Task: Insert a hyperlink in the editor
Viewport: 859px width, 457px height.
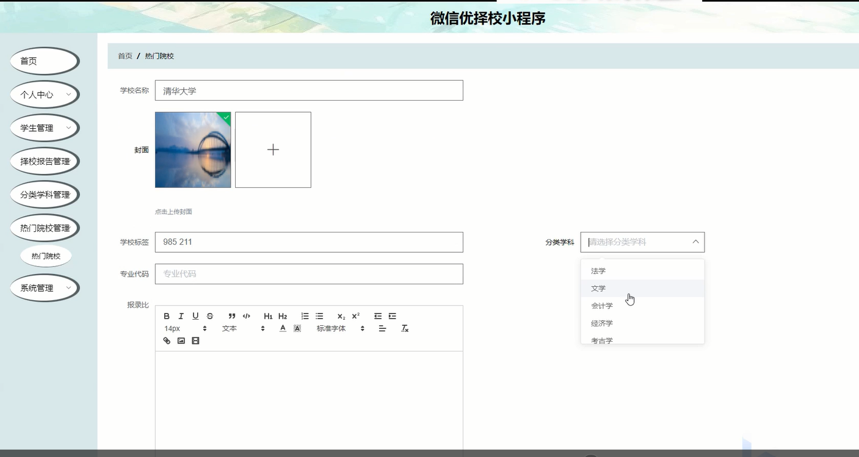Action: 167,341
